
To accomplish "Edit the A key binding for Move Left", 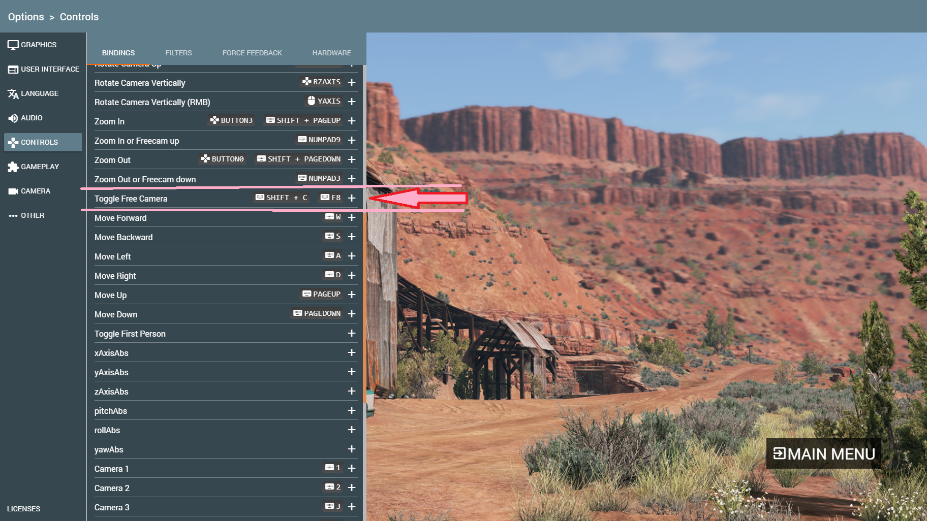I will click(333, 255).
